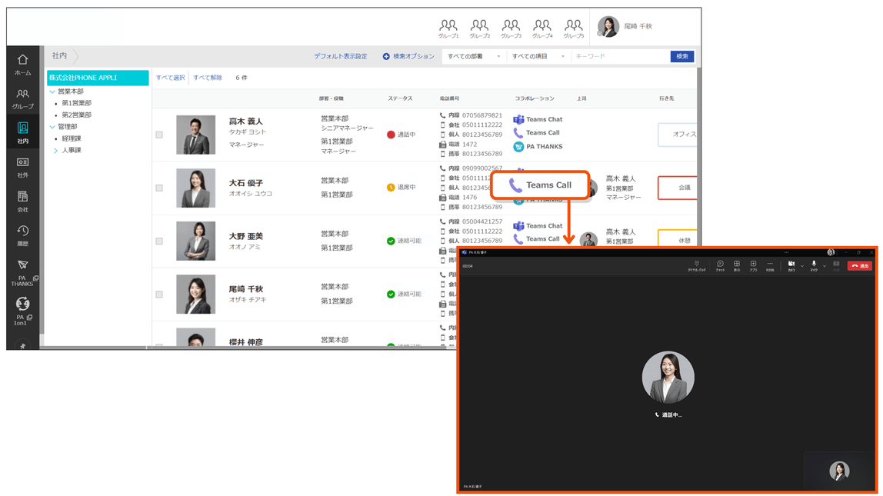Open グループ4 shortcut in the top bar
Screen dimensions: 883x496
click(542, 28)
